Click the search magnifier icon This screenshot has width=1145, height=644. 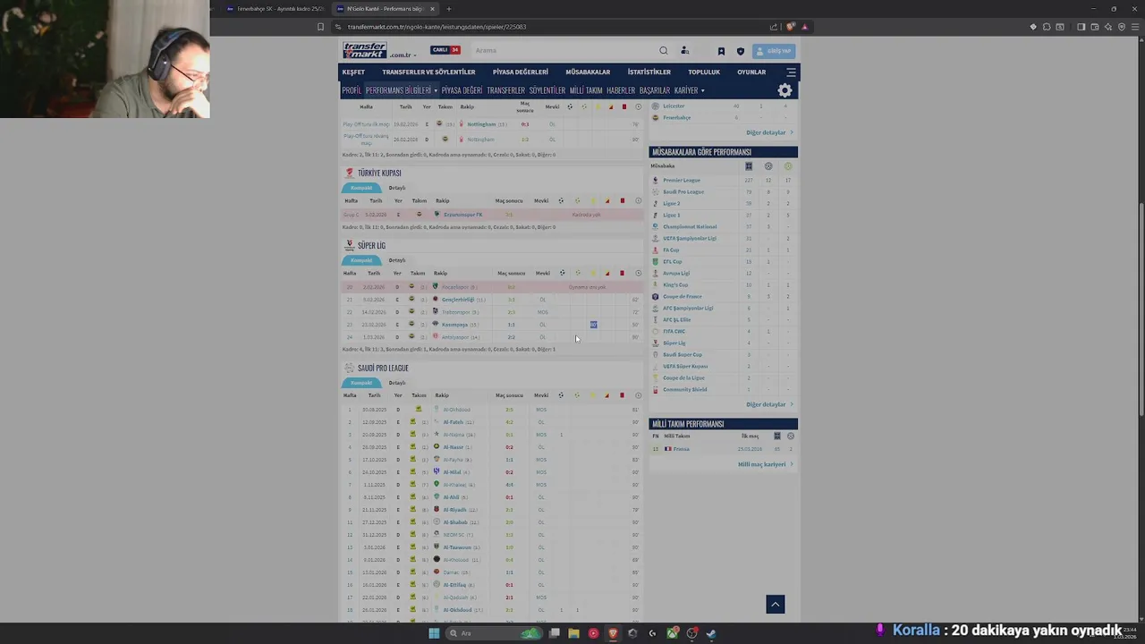click(x=663, y=51)
